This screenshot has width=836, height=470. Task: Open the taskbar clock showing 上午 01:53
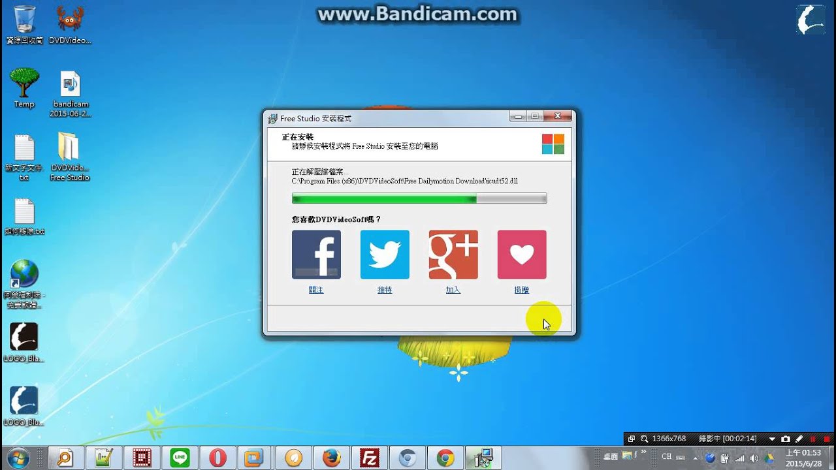point(803,458)
